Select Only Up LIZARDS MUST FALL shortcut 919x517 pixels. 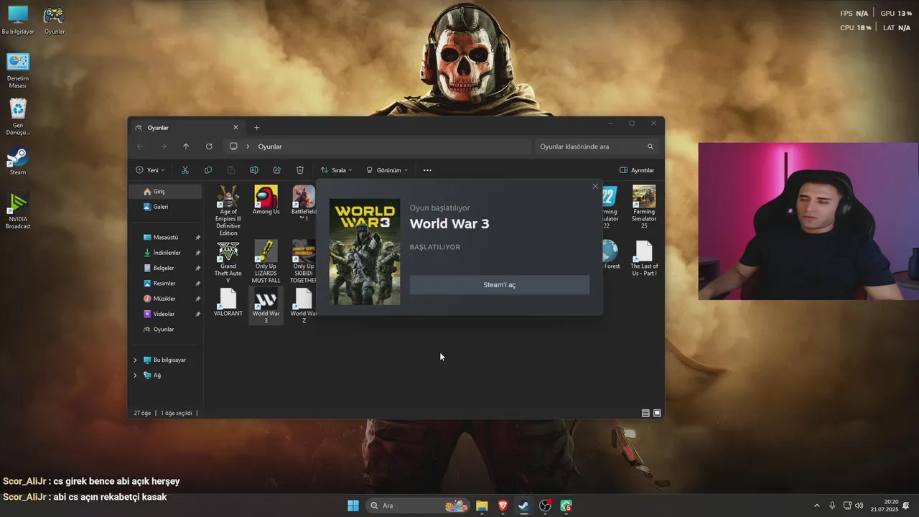pos(266,262)
